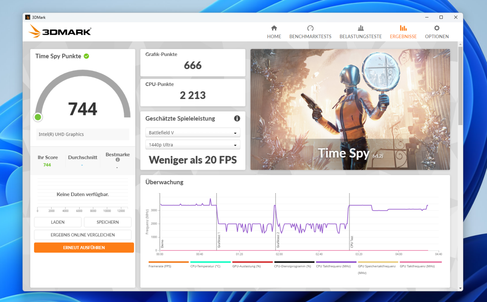Click the Time Spy preview image
487x302 pixels.
tap(350, 109)
